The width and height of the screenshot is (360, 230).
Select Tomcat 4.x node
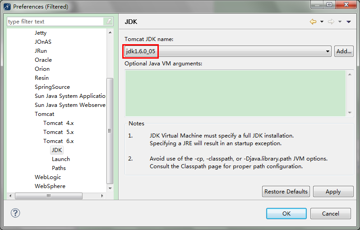[58, 123]
